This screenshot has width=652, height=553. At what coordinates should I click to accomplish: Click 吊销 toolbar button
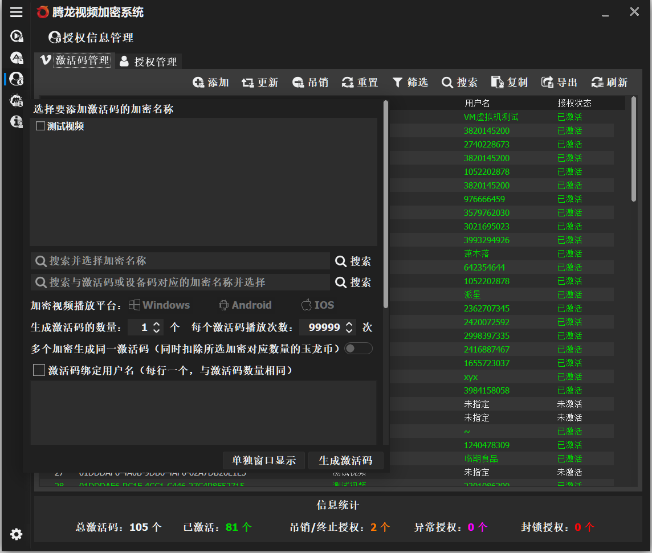coord(310,82)
